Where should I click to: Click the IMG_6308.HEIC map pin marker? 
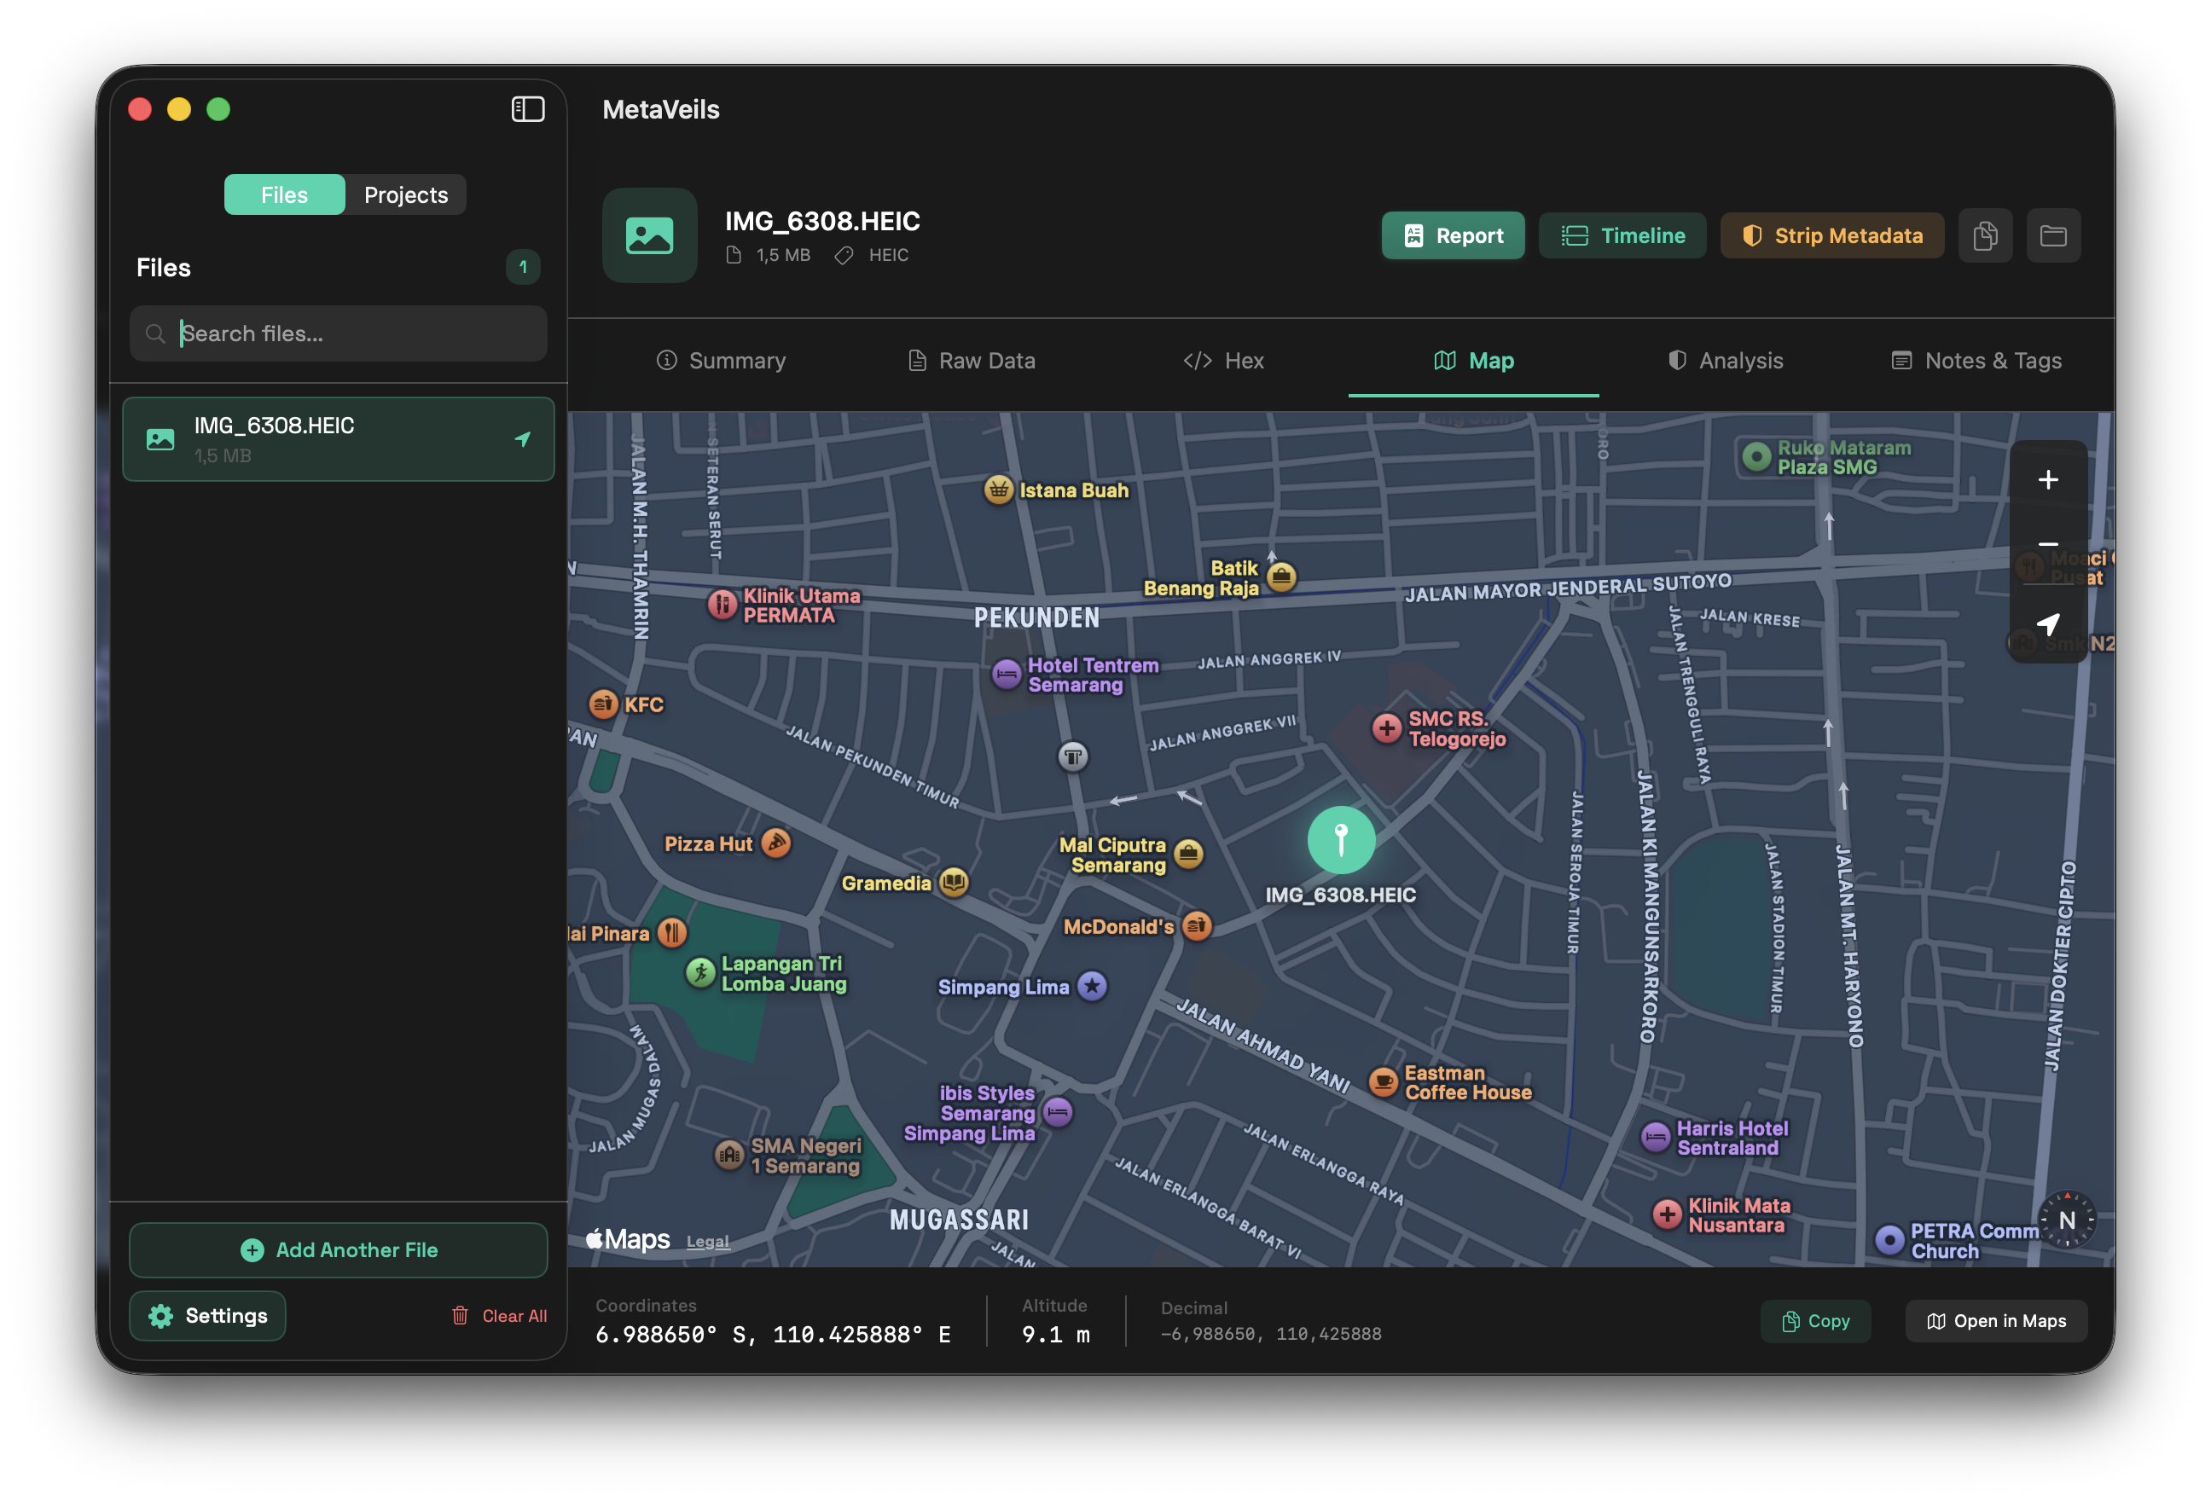(x=1340, y=840)
